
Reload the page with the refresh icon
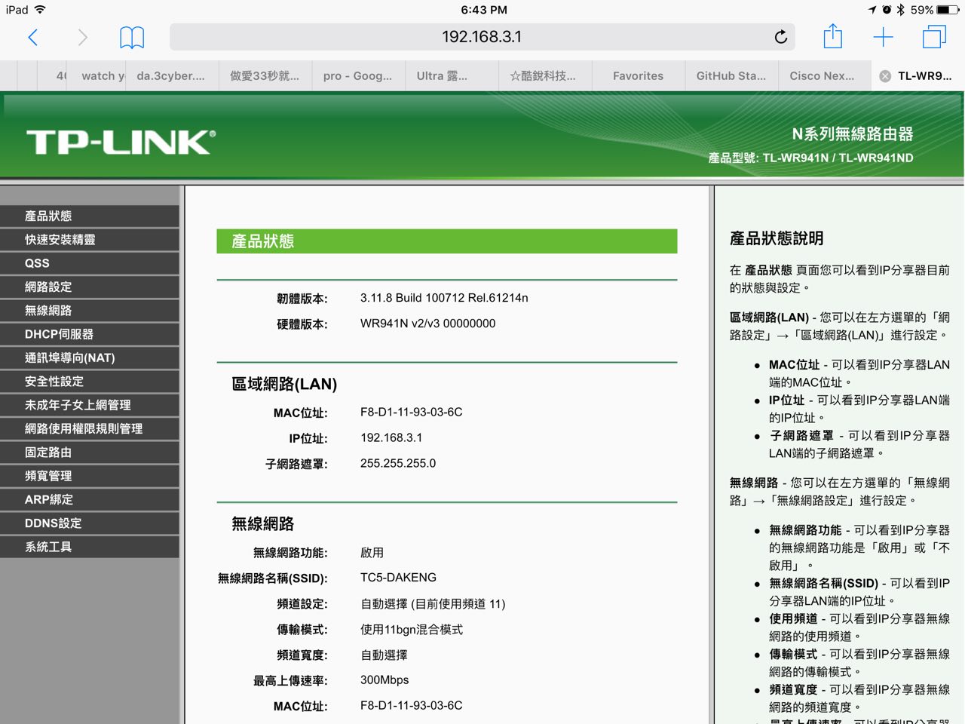781,37
